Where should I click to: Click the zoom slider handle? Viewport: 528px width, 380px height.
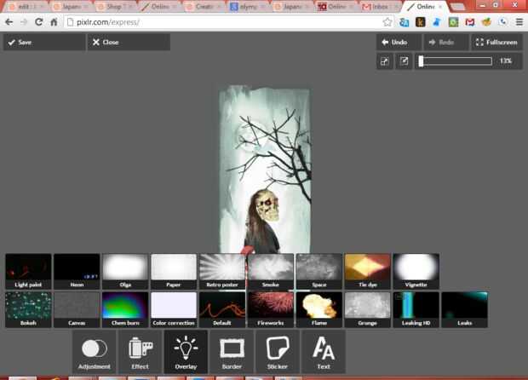point(421,61)
